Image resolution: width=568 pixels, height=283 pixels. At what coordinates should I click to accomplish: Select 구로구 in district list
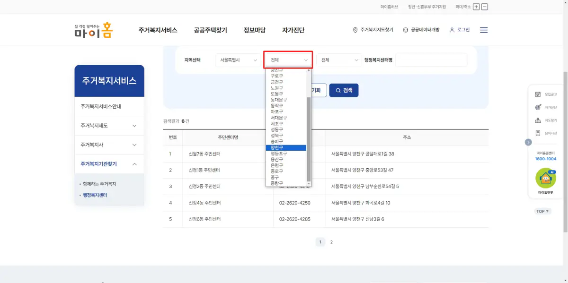point(286,76)
